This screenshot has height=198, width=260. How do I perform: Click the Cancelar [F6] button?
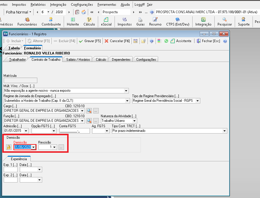(x=117, y=41)
